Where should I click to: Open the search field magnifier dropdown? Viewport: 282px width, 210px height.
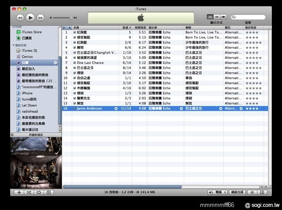tap(235, 17)
